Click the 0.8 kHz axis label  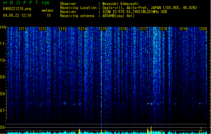point(3,94)
